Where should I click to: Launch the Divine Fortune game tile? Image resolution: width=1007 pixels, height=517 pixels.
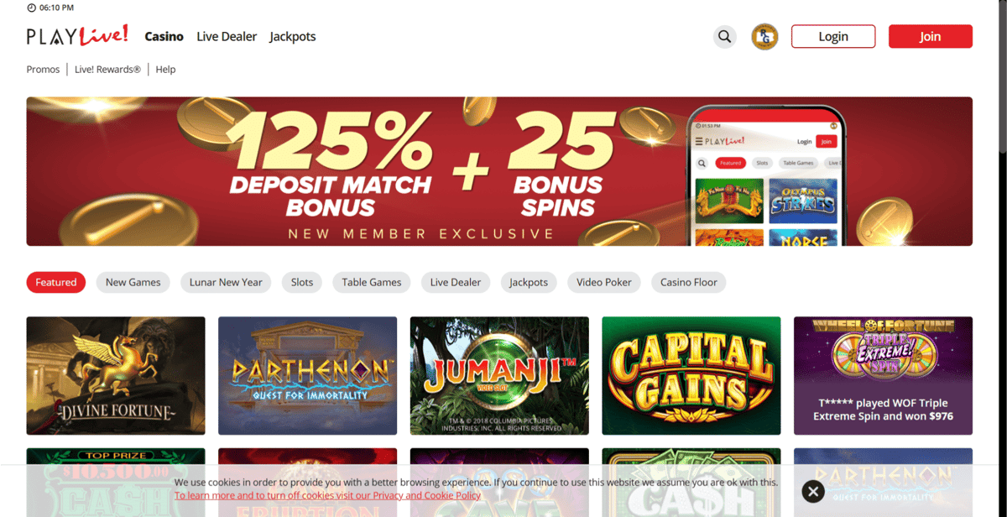(116, 375)
